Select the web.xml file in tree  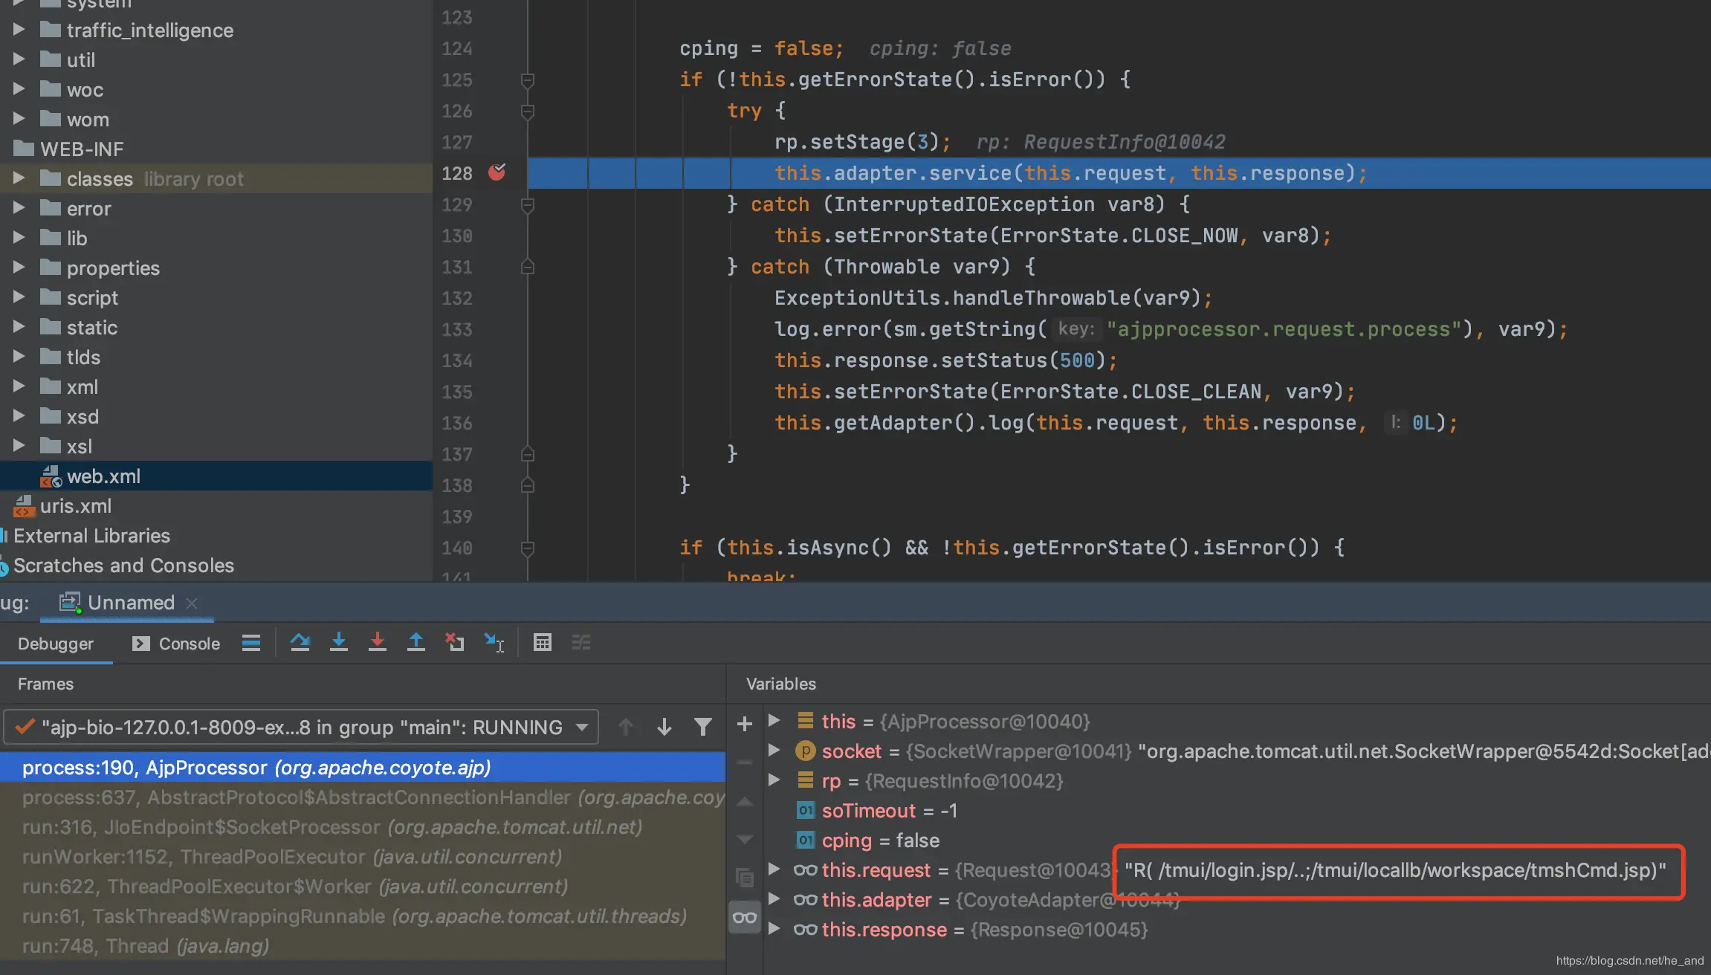(103, 476)
